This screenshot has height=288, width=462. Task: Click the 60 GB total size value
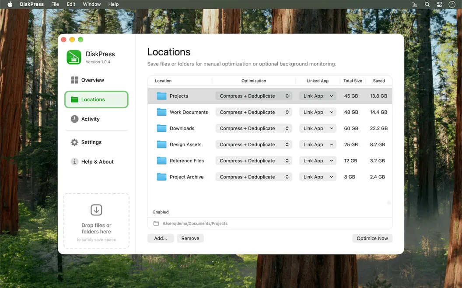tap(351, 128)
